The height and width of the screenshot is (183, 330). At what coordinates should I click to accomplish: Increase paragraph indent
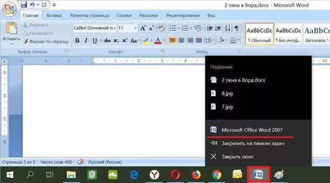[218, 28]
